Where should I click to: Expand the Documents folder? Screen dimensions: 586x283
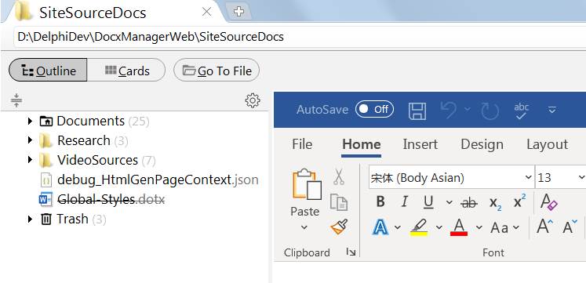pos(31,121)
